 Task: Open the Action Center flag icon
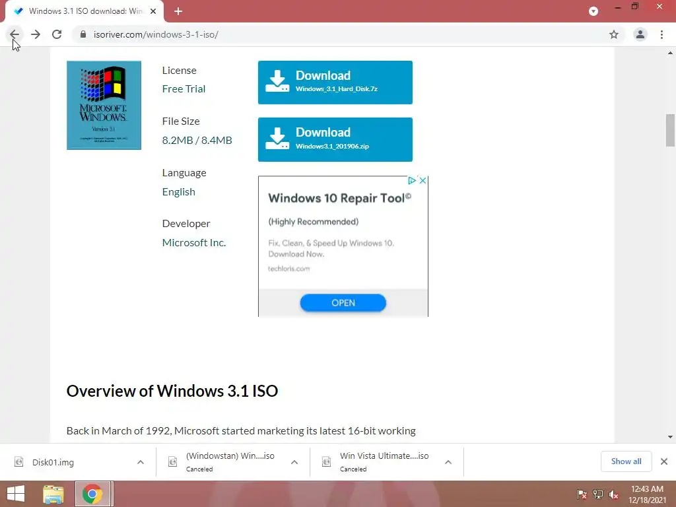(582, 494)
